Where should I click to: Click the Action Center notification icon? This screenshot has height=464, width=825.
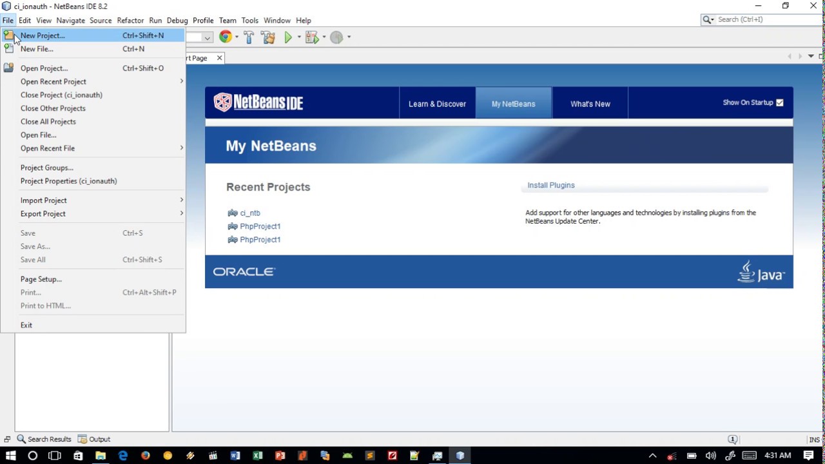click(x=809, y=456)
